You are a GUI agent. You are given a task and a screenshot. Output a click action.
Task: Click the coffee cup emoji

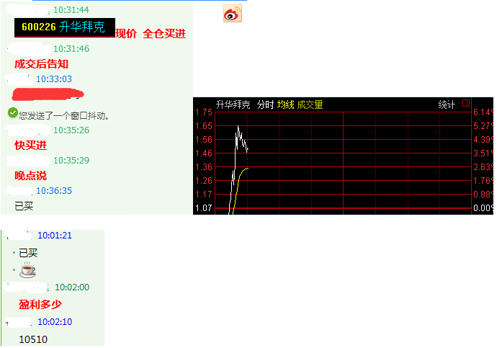click(x=27, y=269)
